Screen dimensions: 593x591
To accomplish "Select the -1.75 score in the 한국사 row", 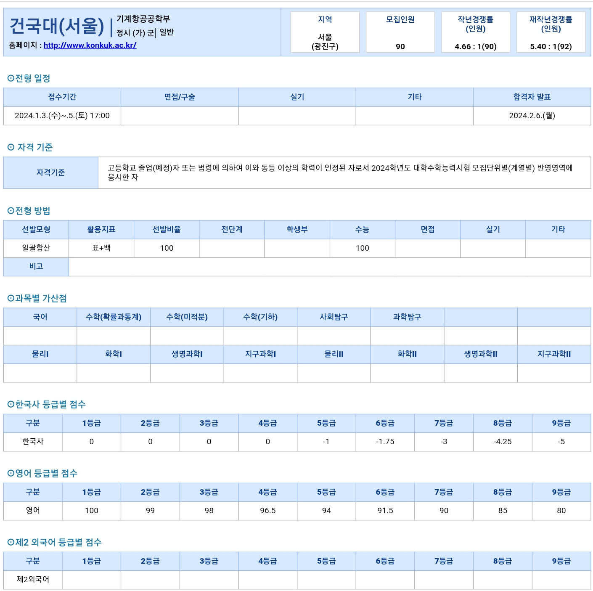I will [x=385, y=442].
